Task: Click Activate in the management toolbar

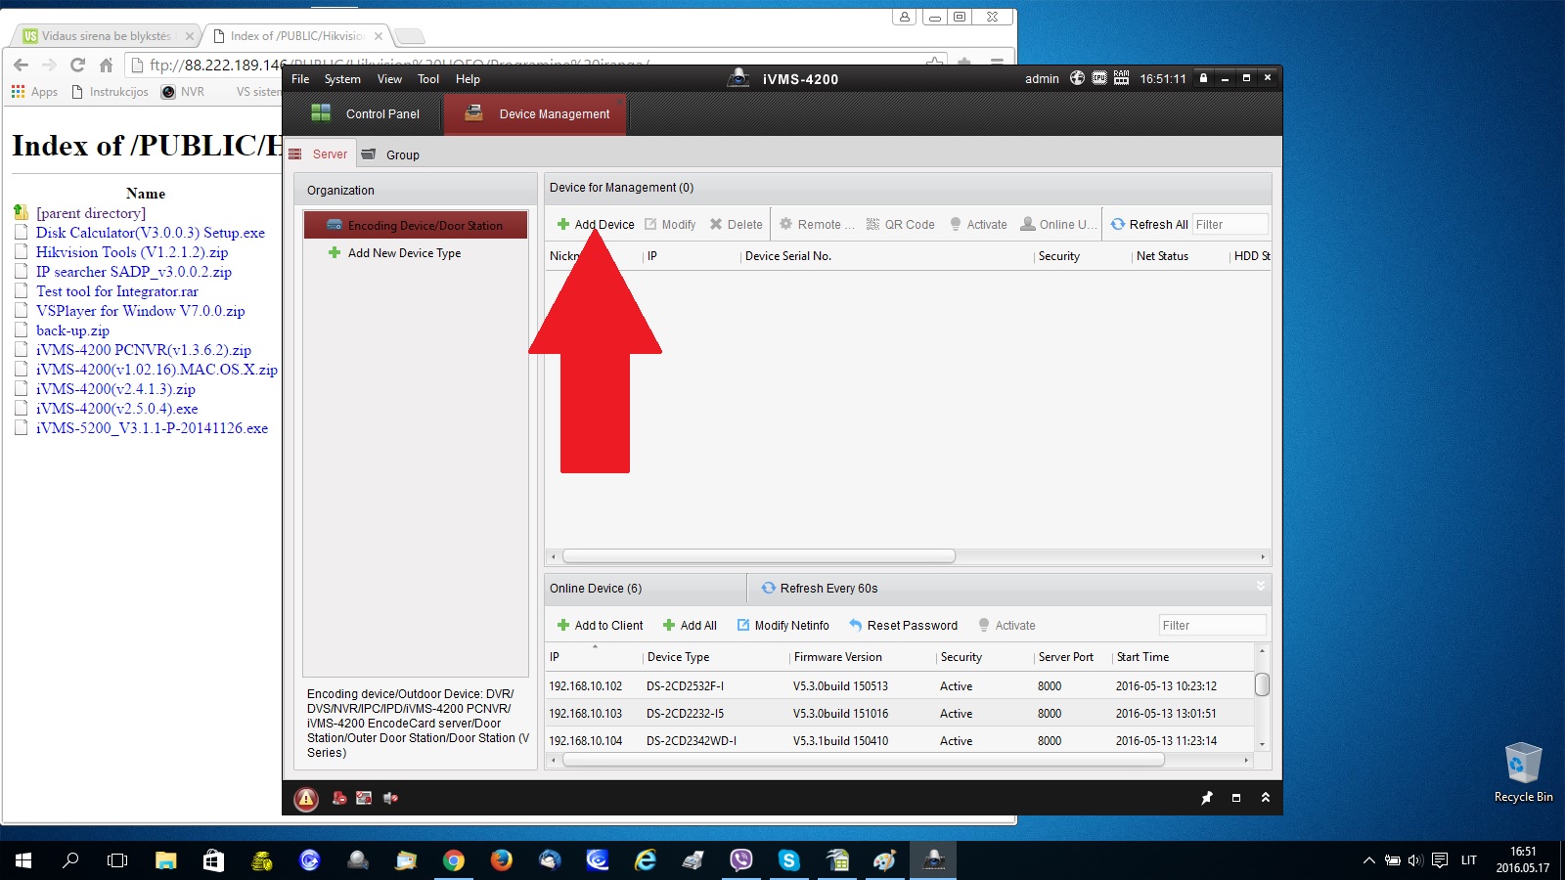Action: click(x=978, y=225)
